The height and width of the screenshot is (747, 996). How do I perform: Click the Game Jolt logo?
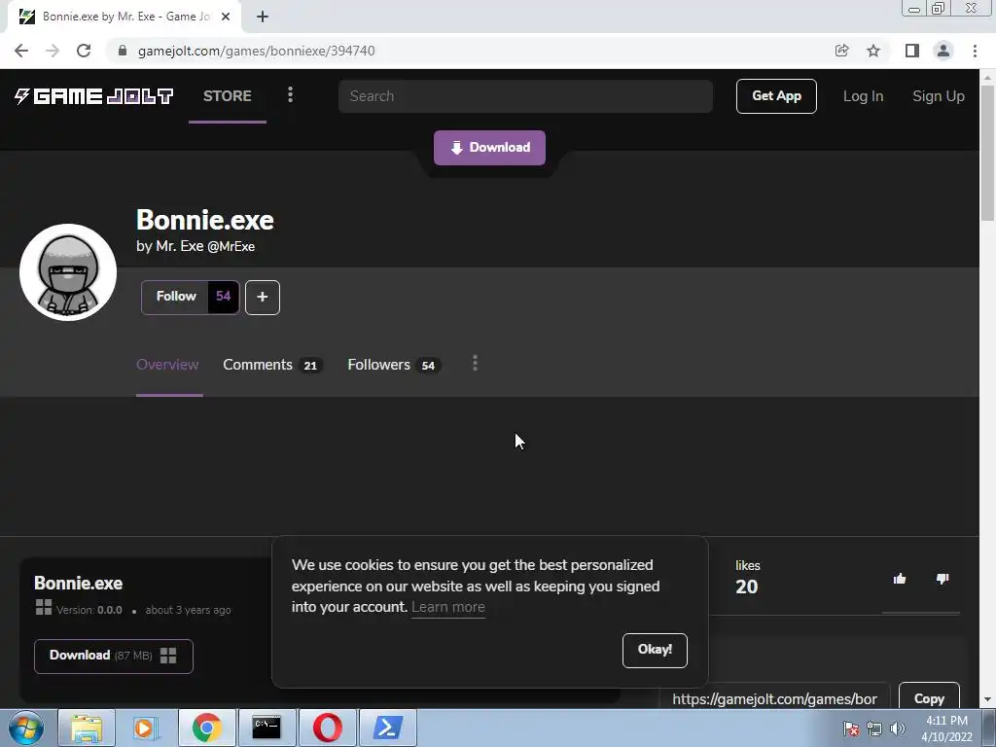pyautogui.click(x=94, y=96)
